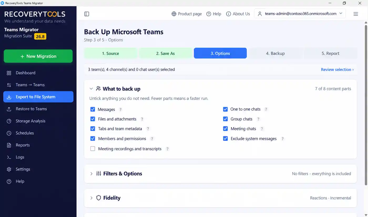Open the hamburger menu icon
The height and width of the screenshot is (217, 368).
tap(356, 14)
